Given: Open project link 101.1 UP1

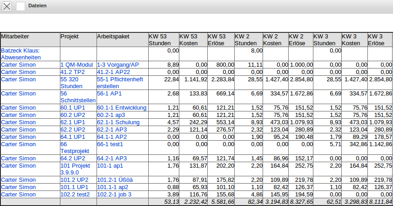Looking at the screenshot, I should (x=75, y=187).
